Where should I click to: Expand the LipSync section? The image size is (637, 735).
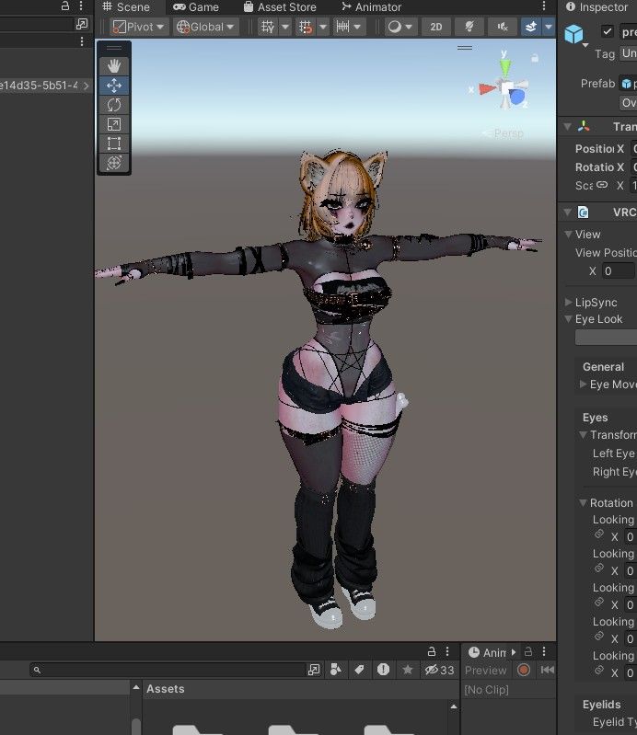569,302
